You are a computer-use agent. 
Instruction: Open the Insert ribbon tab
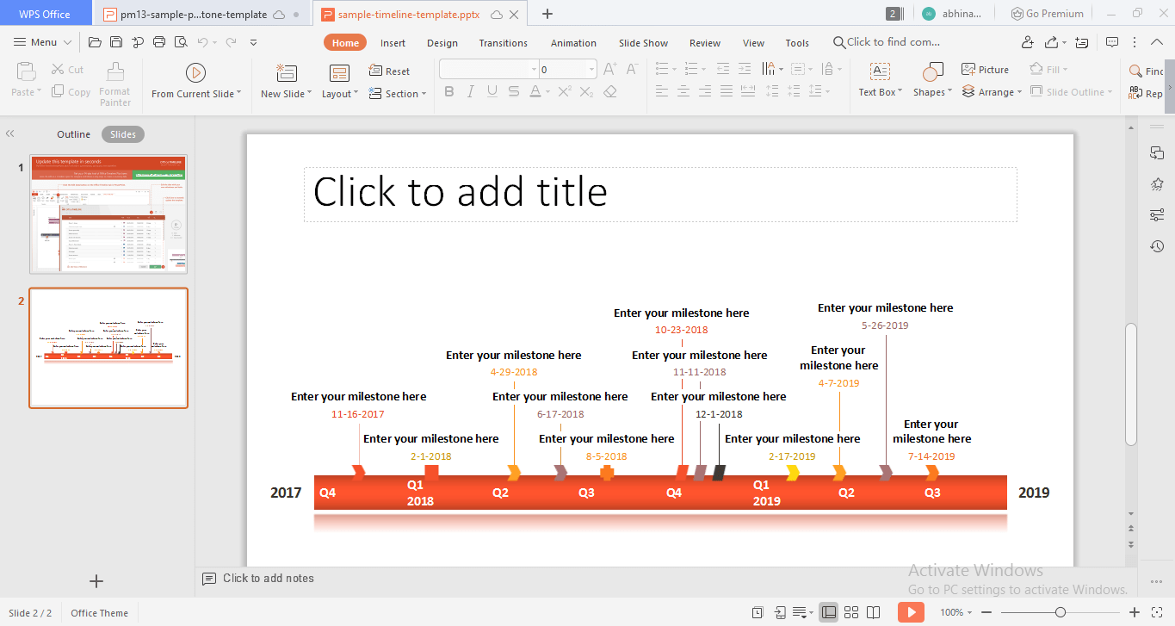(x=393, y=43)
